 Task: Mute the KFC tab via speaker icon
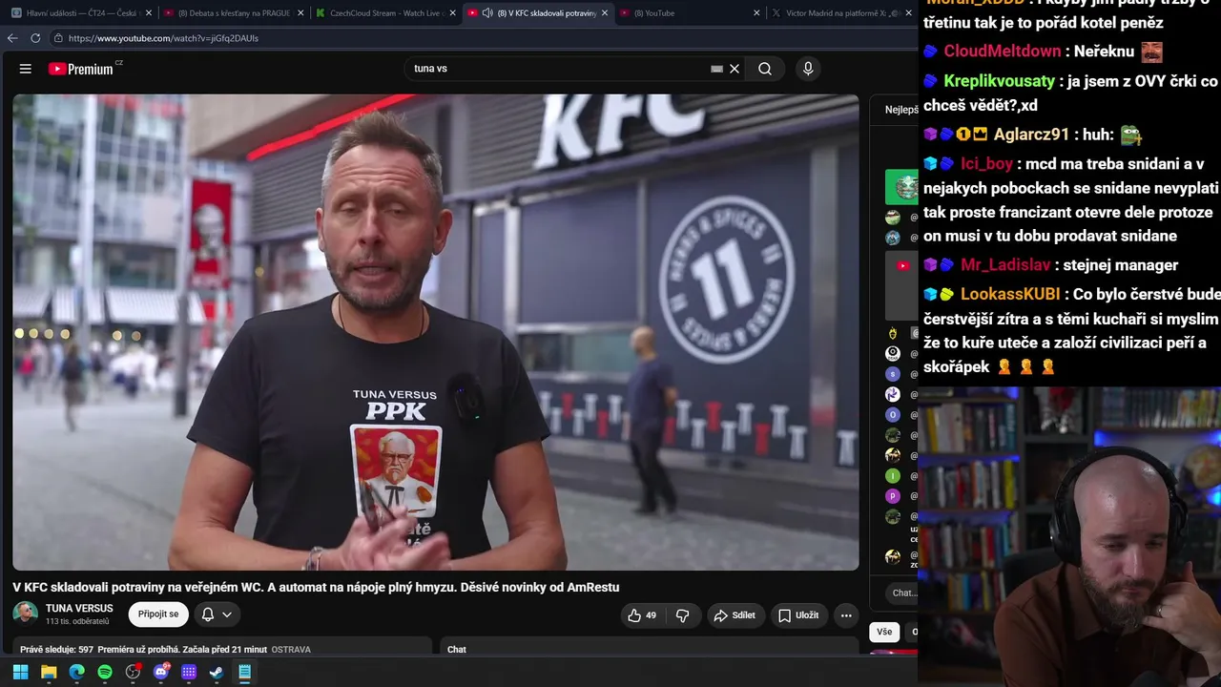[x=487, y=13]
